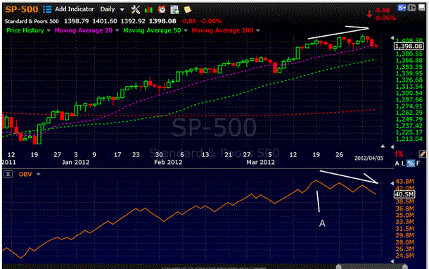The height and width of the screenshot is (269, 429).
Task: Expand the Daily timeframe dropdown
Action: pyautogui.click(x=122, y=10)
